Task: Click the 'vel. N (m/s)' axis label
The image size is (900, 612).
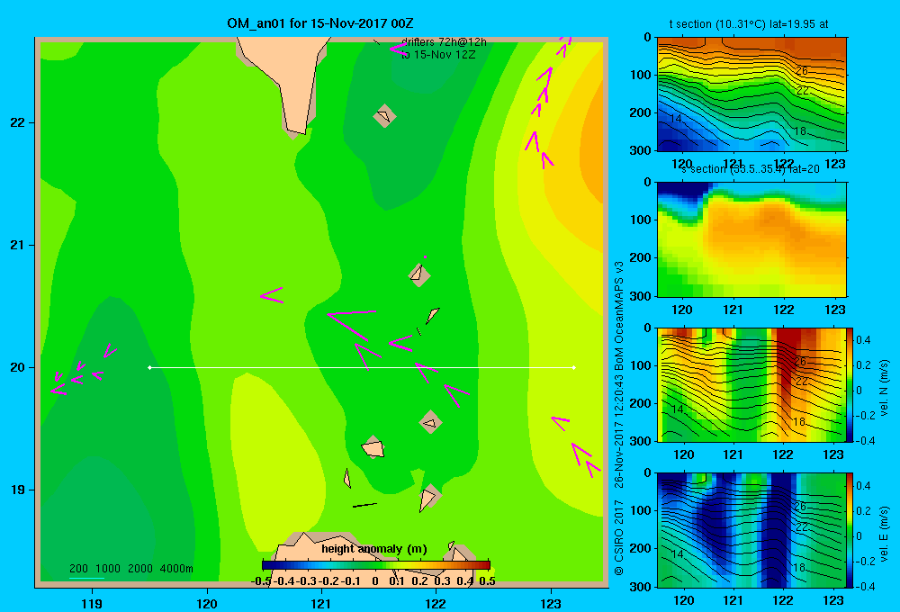Action: coord(884,388)
